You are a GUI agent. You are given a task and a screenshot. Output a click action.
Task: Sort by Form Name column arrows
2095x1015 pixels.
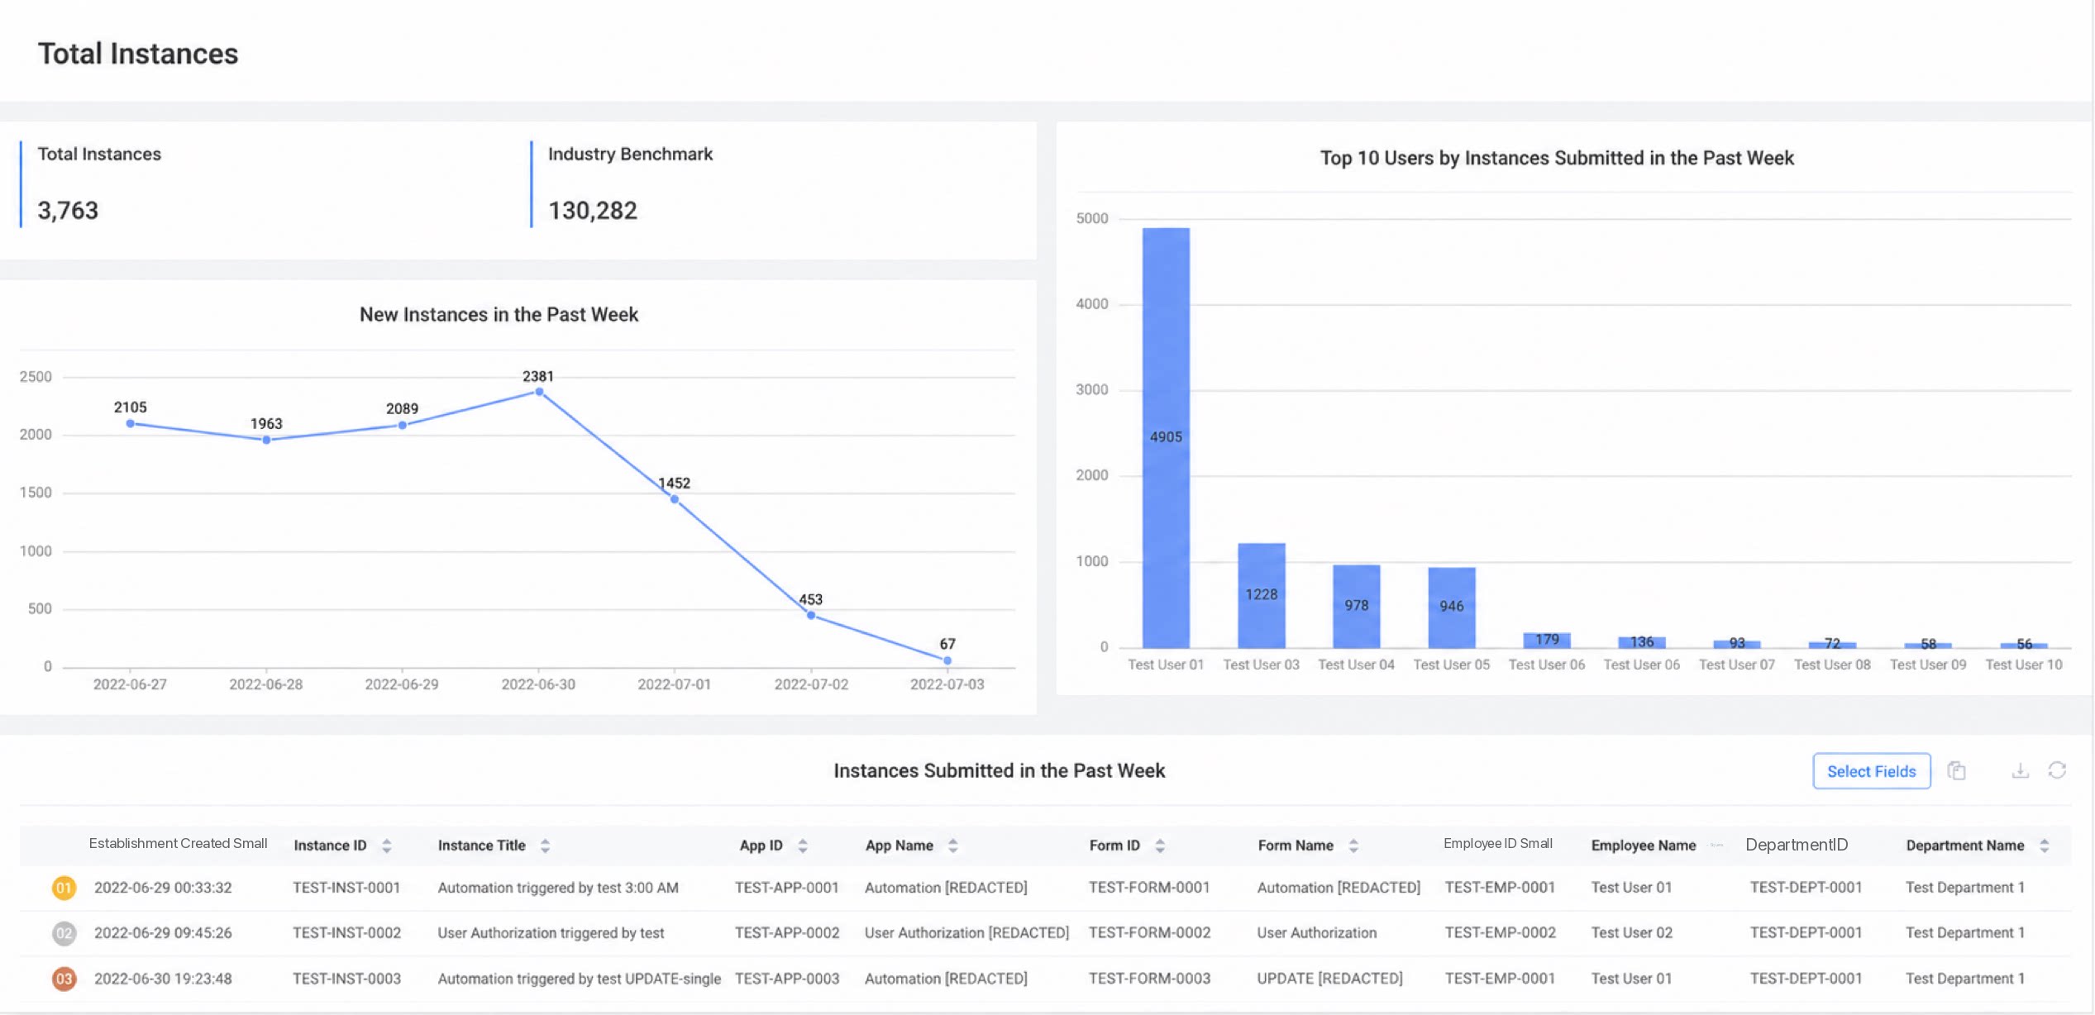[x=1353, y=846]
